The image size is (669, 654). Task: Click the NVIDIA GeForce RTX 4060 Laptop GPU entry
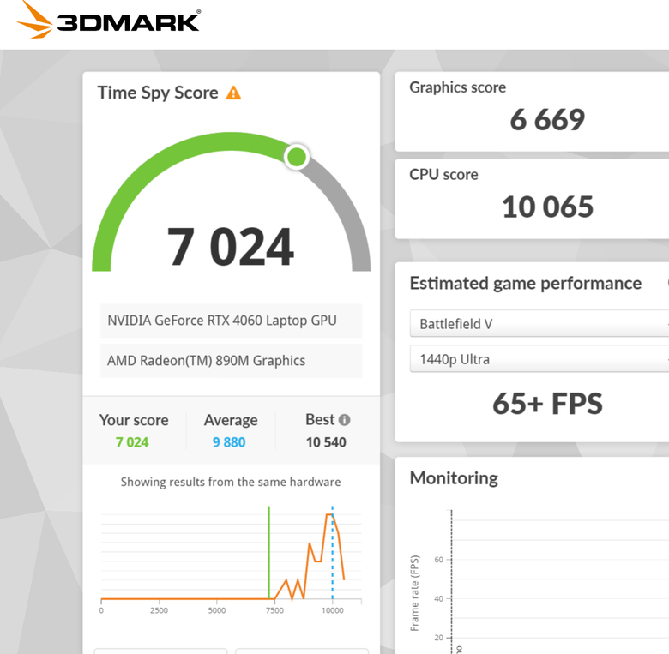pyautogui.click(x=232, y=321)
